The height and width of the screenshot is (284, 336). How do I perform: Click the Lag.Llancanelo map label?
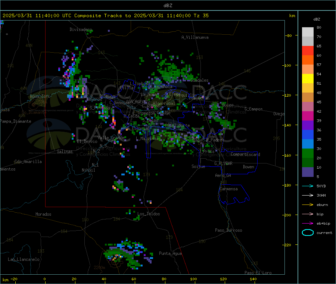point(24,259)
